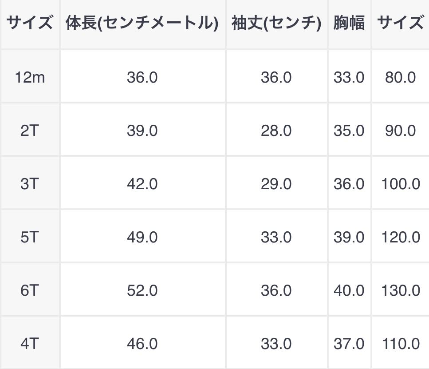Select the 12m size row label
This screenshot has width=429, height=369.
[x=30, y=78]
